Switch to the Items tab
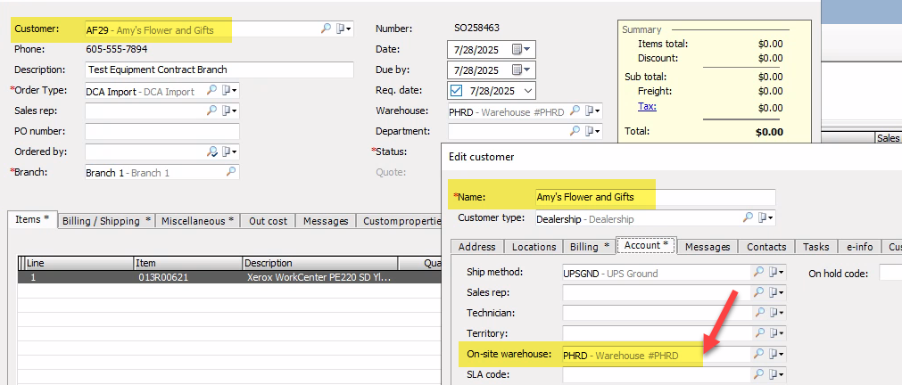 pyautogui.click(x=33, y=219)
